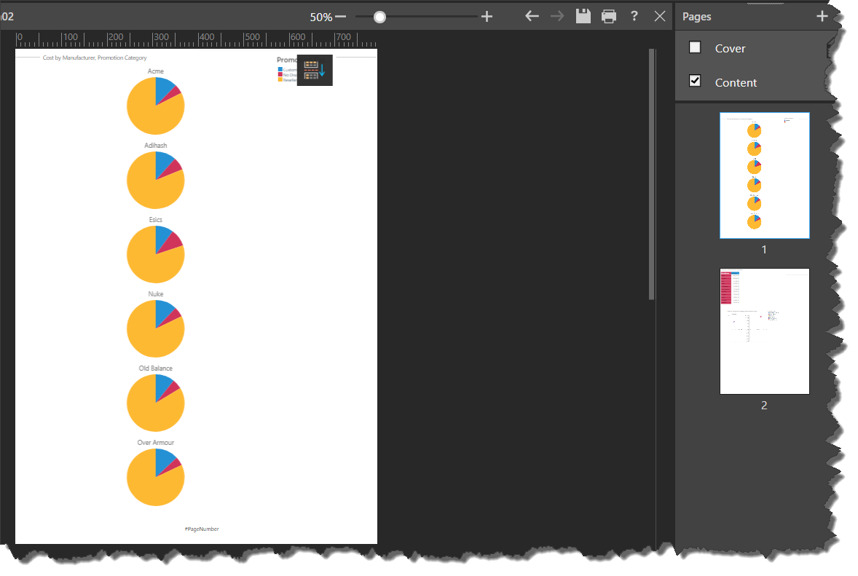The image size is (858, 576).
Task: Click the Over Armour pie chart
Action: tap(155, 477)
